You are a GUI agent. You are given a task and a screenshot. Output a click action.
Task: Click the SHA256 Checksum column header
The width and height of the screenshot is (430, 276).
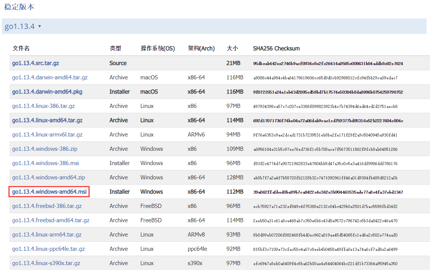276,49
